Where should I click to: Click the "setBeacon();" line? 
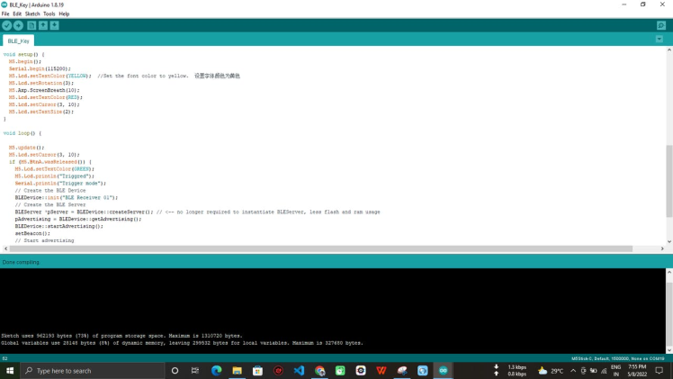click(x=32, y=233)
